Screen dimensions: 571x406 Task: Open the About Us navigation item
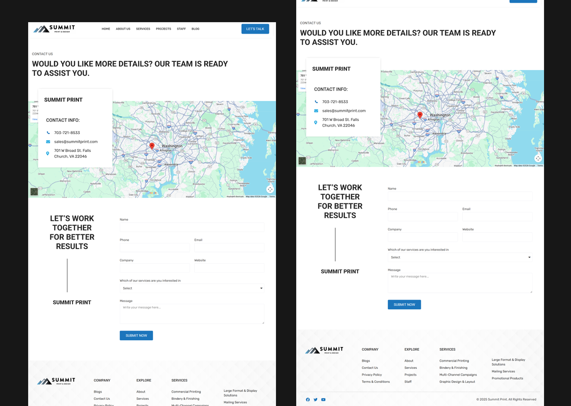click(x=123, y=29)
